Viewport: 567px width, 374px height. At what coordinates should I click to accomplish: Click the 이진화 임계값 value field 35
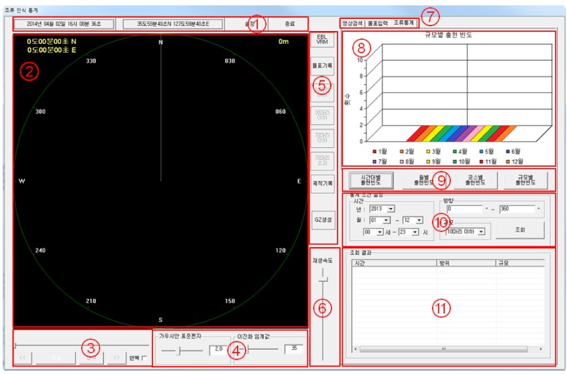point(294,348)
